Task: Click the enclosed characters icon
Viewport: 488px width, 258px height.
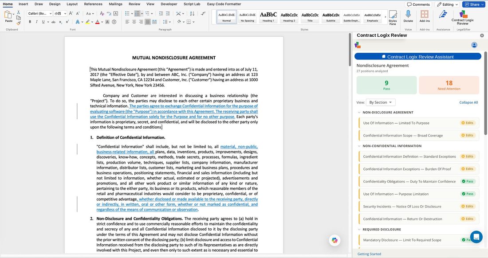Action: point(114,22)
